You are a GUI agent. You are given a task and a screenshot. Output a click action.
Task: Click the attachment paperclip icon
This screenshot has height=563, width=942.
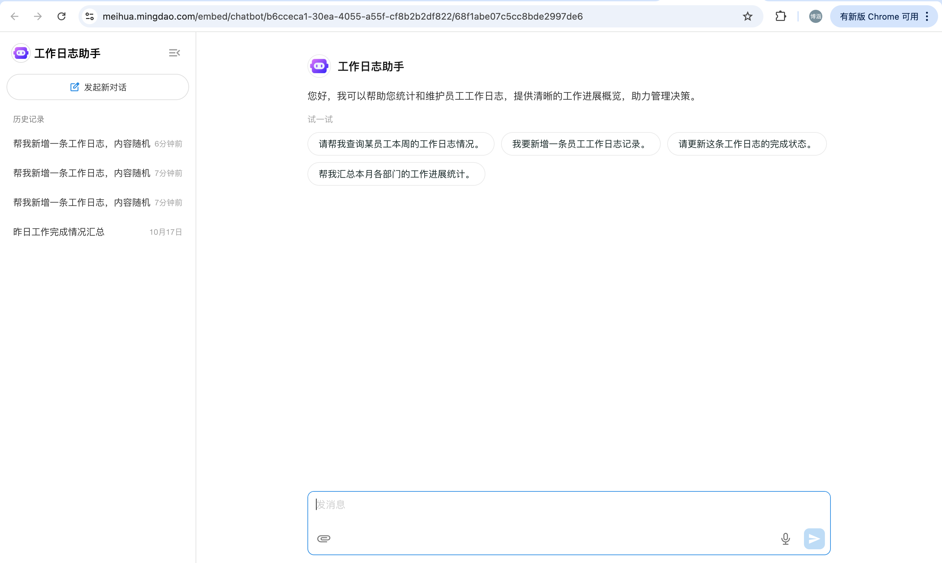323,538
